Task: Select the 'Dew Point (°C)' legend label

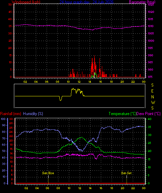Action: click(148, 114)
